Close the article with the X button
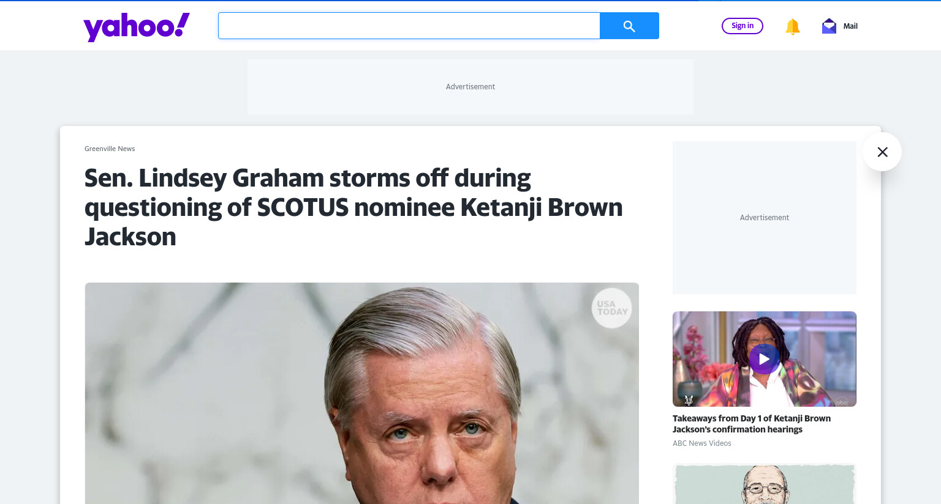Viewport: 941px width, 504px height. point(882,152)
